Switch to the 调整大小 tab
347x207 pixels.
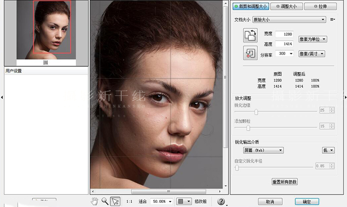click(x=286, y=6)
